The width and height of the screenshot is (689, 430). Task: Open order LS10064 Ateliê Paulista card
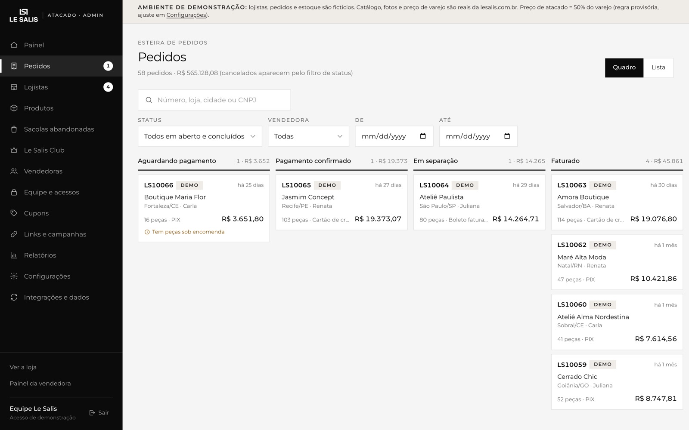(479, 202)
